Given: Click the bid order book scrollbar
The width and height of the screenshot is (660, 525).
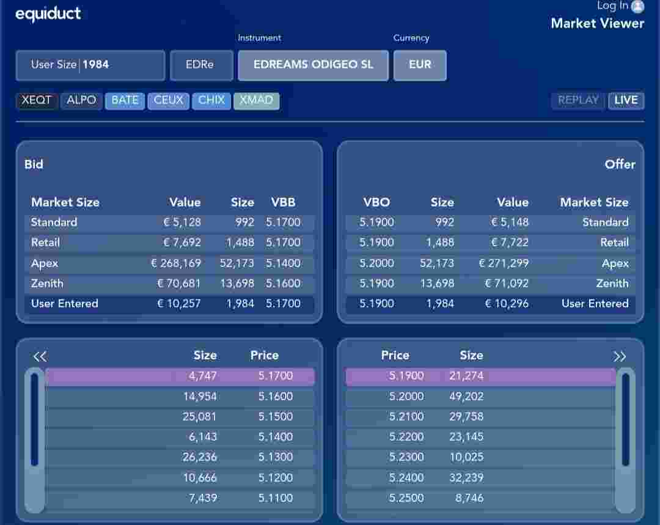Looking at the screenshot, I should (34, 440).
